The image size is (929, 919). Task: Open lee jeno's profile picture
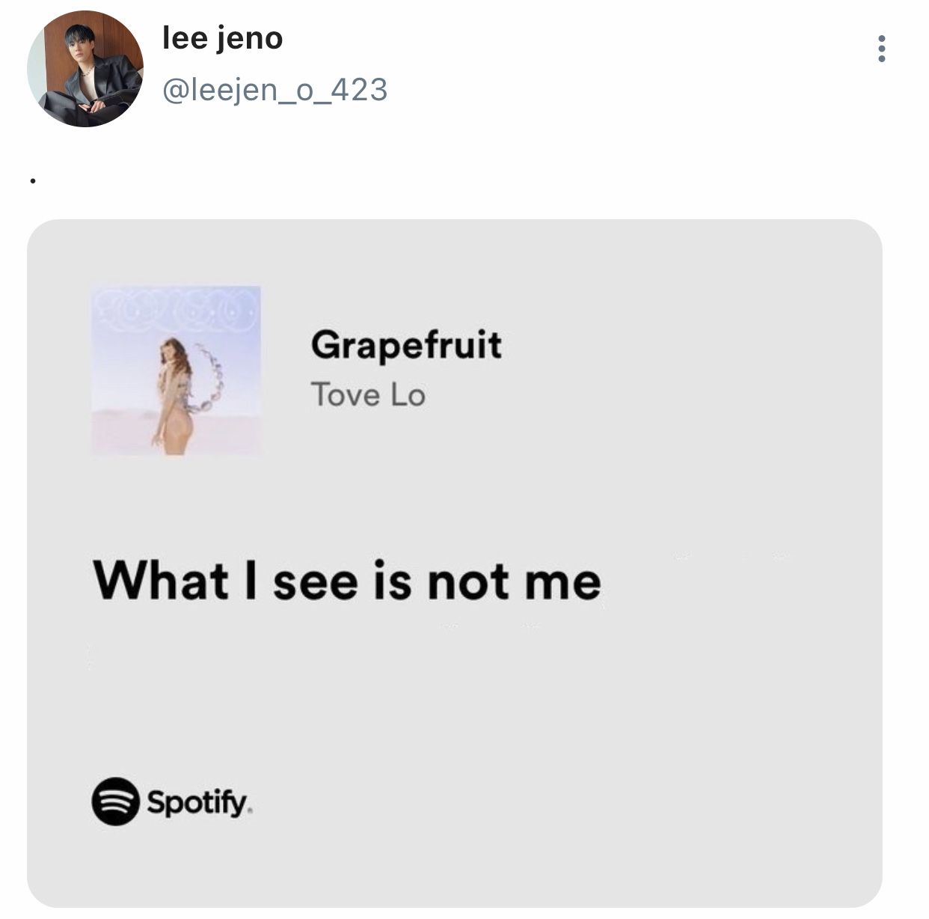click(85, 69)
